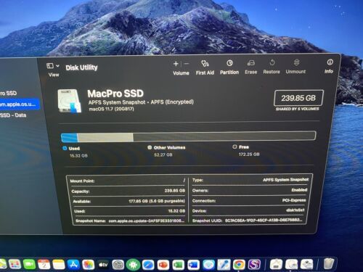363x272 pixels.
Task: Remove volume with the minus icon
Action: coord(187,64)
